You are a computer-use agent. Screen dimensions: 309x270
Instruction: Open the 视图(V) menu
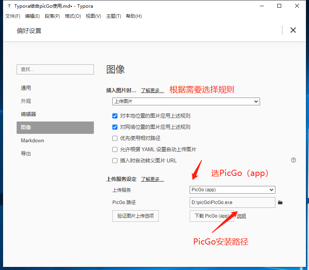click(93, 16)
